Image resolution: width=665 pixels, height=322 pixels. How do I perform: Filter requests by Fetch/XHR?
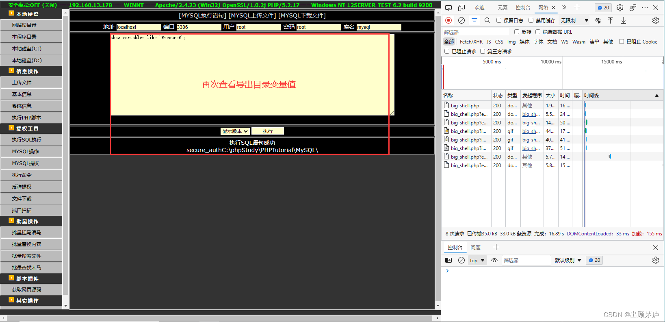[x=471, y=41]
